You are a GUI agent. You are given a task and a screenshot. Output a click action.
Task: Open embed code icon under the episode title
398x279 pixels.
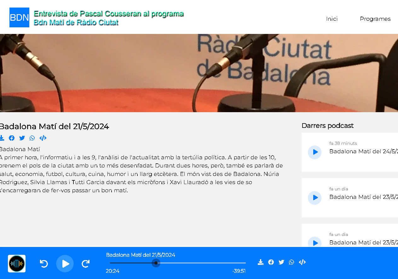point(43,138)
